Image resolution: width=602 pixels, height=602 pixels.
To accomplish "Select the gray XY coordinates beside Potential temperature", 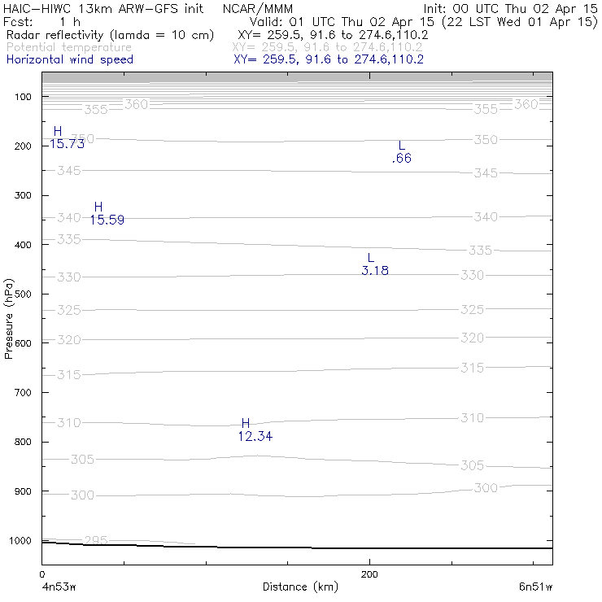I will 327,47.
